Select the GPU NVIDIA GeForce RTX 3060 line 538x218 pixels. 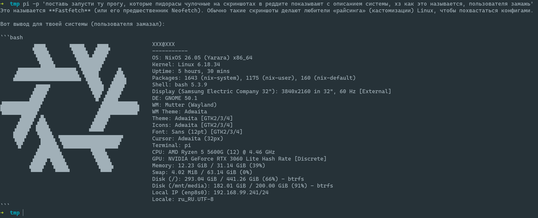(239, 159)
